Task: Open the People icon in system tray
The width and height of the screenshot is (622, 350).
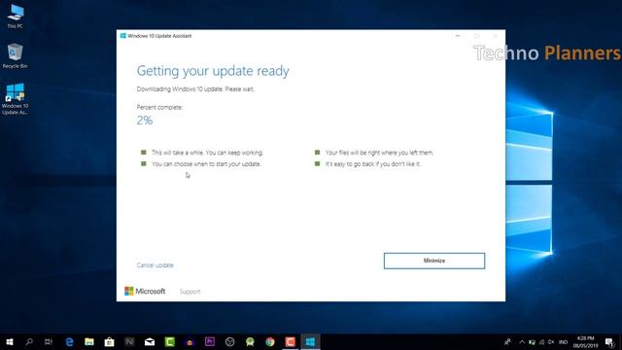Action: [x=507, y=341]
